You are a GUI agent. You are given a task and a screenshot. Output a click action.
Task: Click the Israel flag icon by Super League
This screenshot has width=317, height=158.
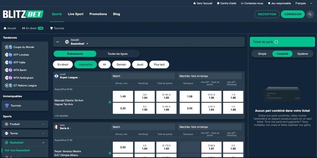point(57,76)
